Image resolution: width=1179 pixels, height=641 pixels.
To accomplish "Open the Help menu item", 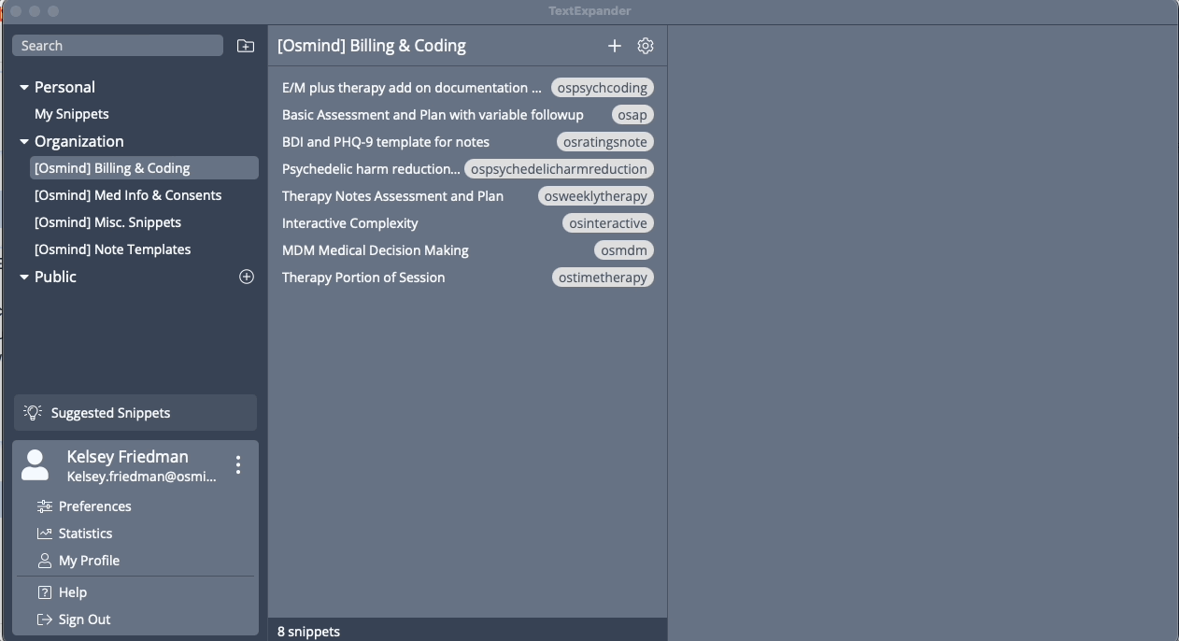I will click(70, 591).
